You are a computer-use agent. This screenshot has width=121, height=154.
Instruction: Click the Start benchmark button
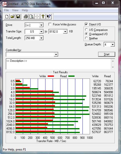click(x=107, y=54)
